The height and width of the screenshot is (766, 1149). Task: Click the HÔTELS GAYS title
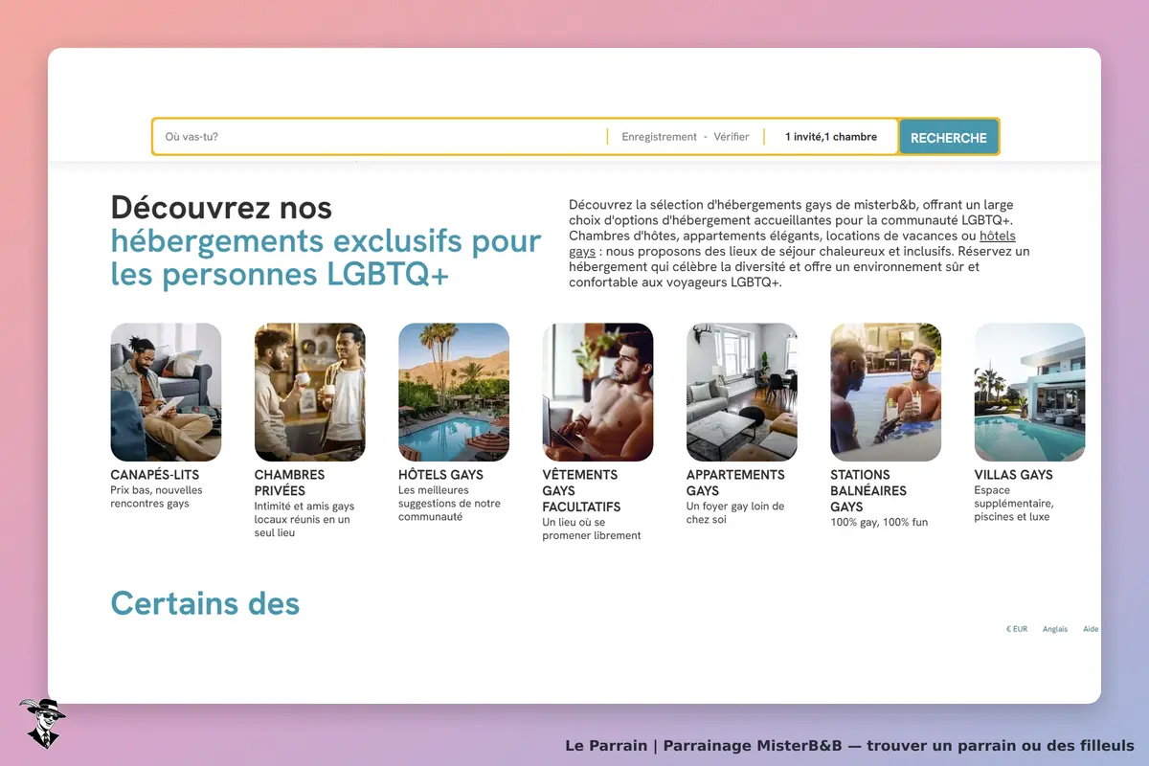[x=440, y=475]
